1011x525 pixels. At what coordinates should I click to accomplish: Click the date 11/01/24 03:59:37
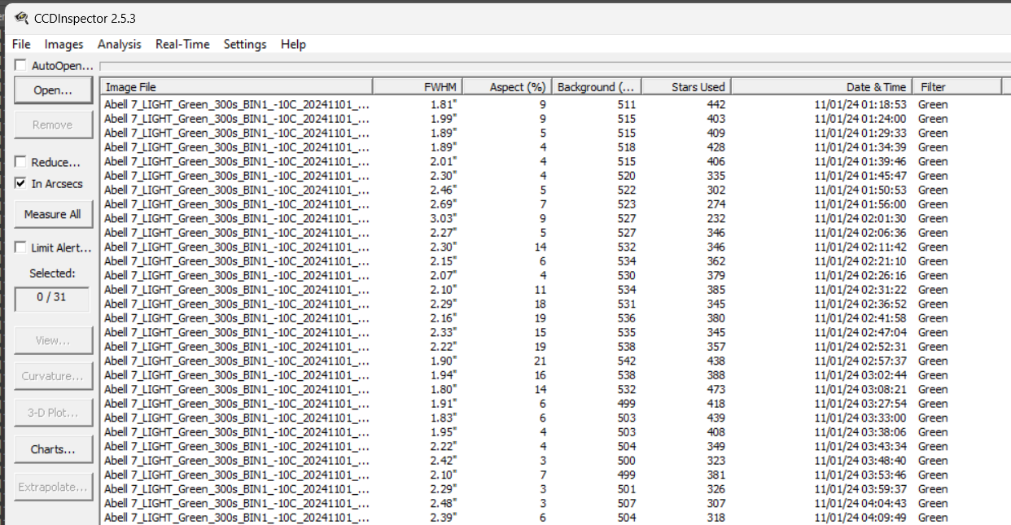pyautogui.click(x=860, y=489)
